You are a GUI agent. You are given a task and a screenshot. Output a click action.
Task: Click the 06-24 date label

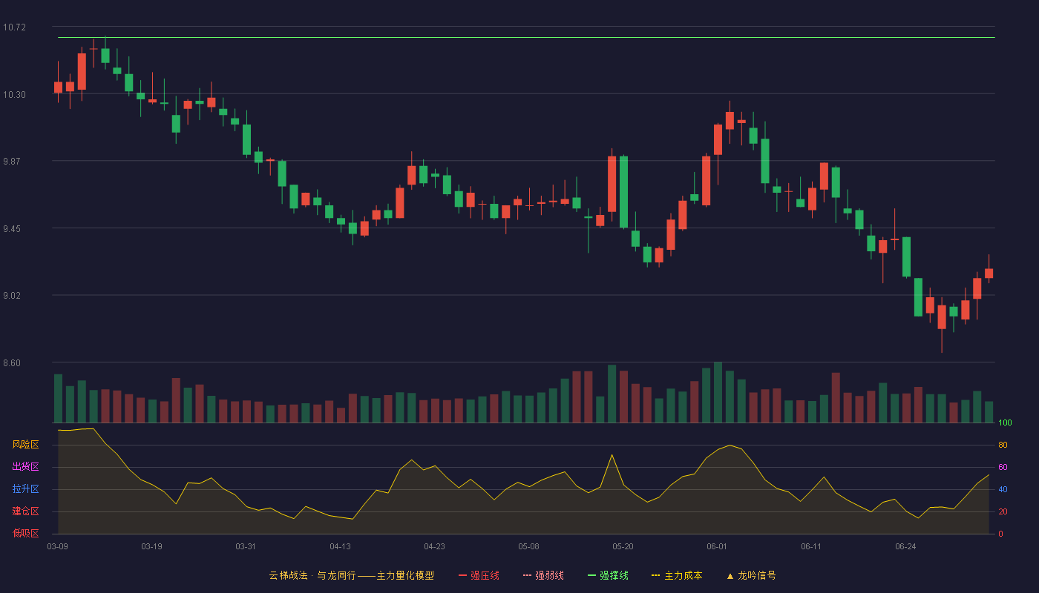coord(905,546)
